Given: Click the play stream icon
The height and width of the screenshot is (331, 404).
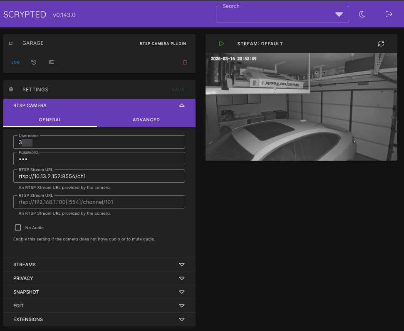Looking at the screenshot, I should pyautogui.click(x=221, y=44).
